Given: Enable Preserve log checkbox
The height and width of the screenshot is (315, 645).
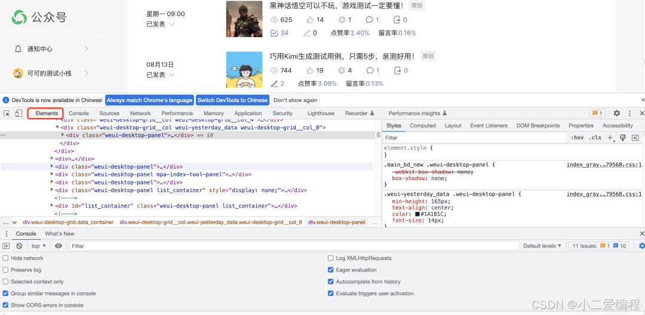Looking at the screenshot, I should tap(6, 270).
